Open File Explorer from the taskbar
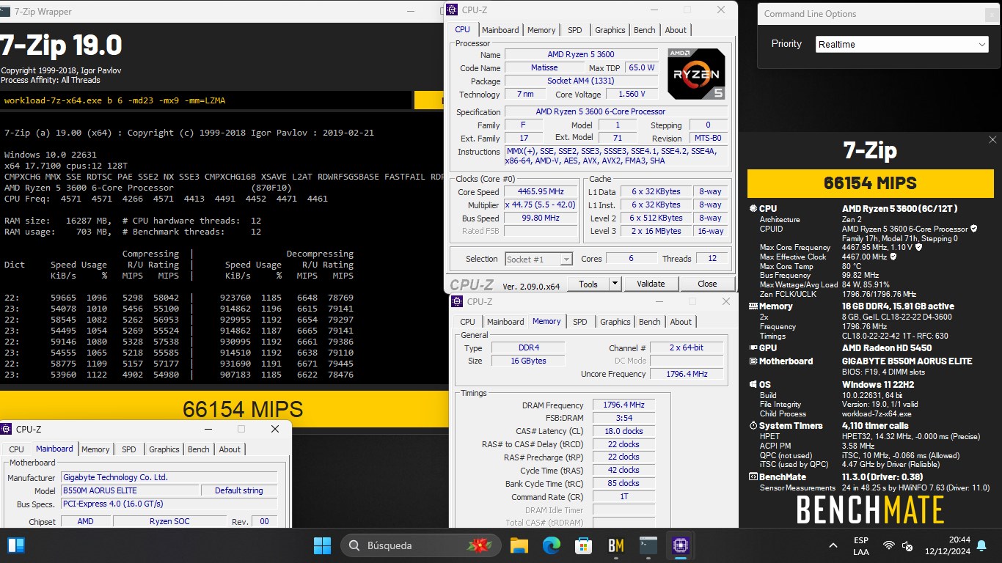1002x563 pixels. click(x=519, y=545)
